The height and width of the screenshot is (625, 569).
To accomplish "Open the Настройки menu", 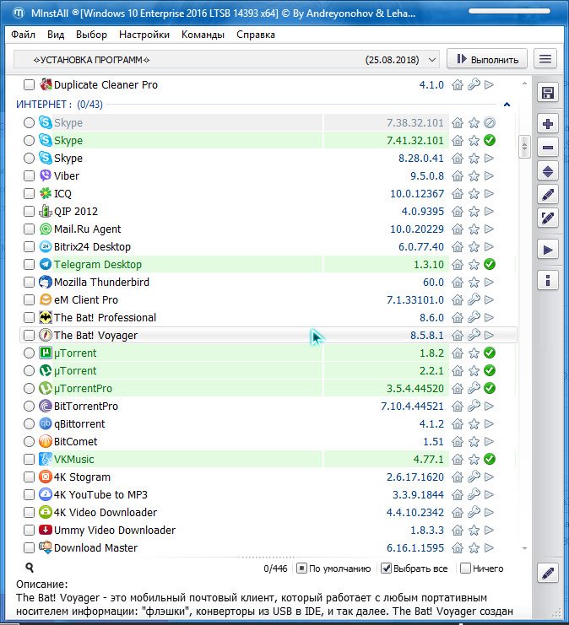I will click(144, 35).
